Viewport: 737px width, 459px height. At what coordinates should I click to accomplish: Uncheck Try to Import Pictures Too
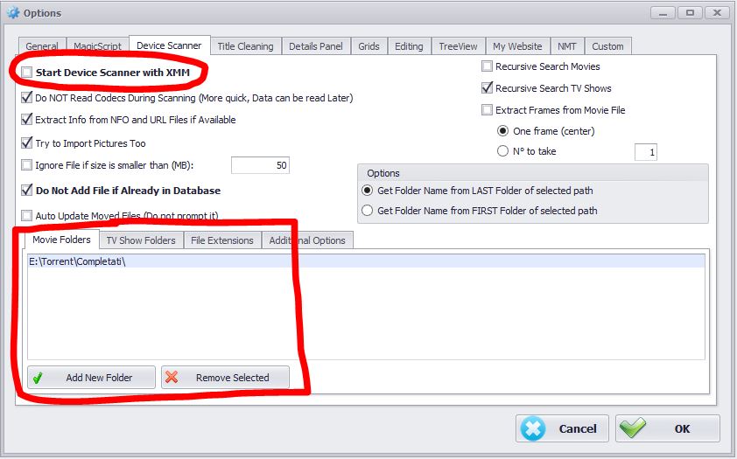pos(27,143)
